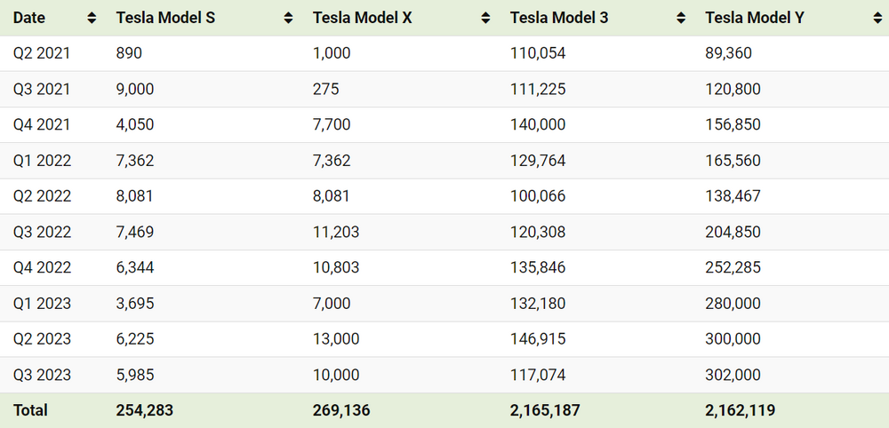Click the sort icon in Tesla Model S header
This screenshot has height=428, width=889.
tap(288, 18)
